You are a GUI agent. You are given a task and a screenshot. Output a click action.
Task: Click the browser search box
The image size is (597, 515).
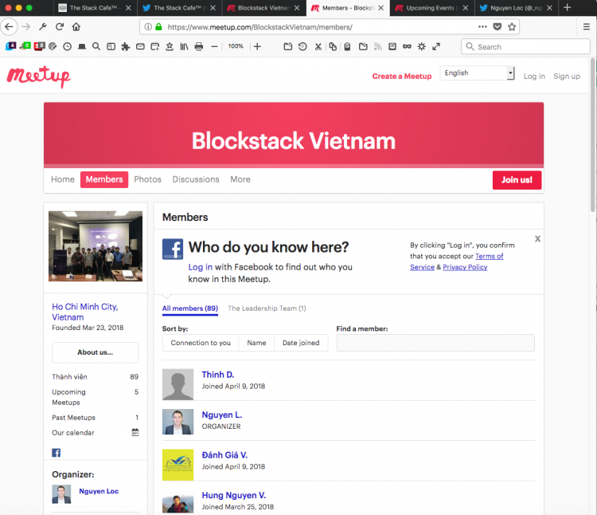[x=526, y=46]
